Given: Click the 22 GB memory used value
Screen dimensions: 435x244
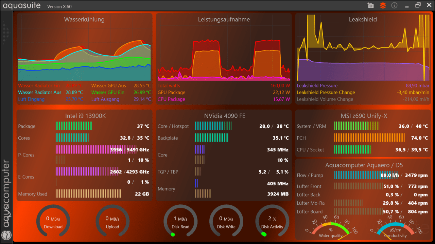Looking at the screenshot, I should tap(142, 194).
